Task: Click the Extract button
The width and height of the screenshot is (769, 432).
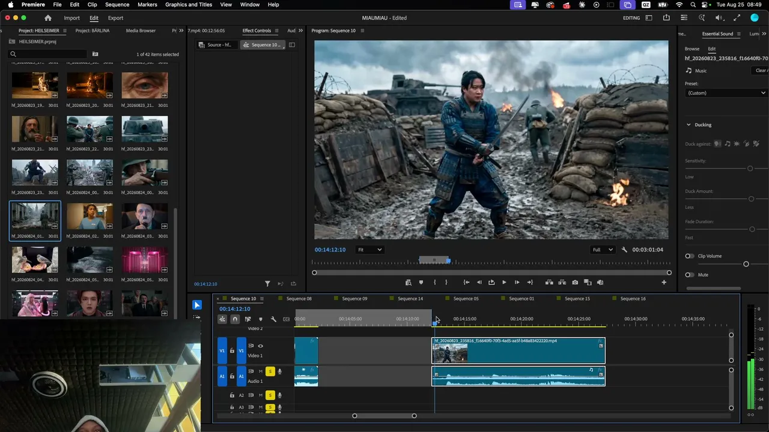Action: [x=562, y=283]
